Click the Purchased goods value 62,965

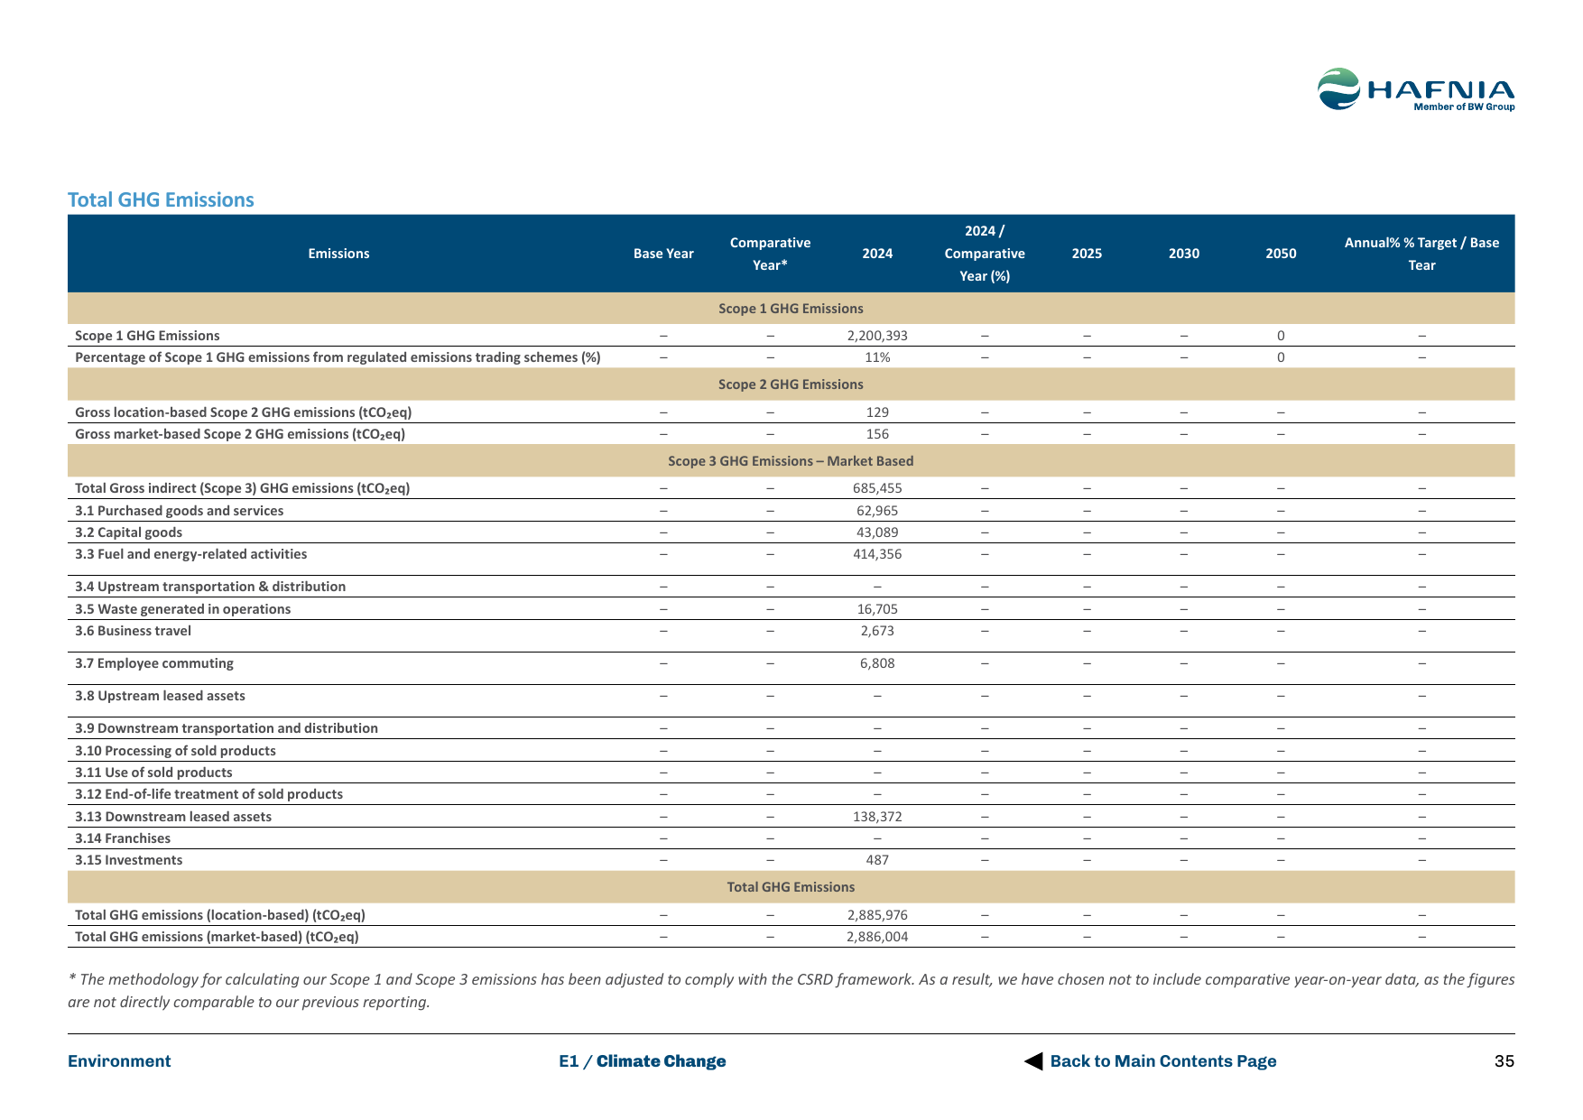[877, 511]
